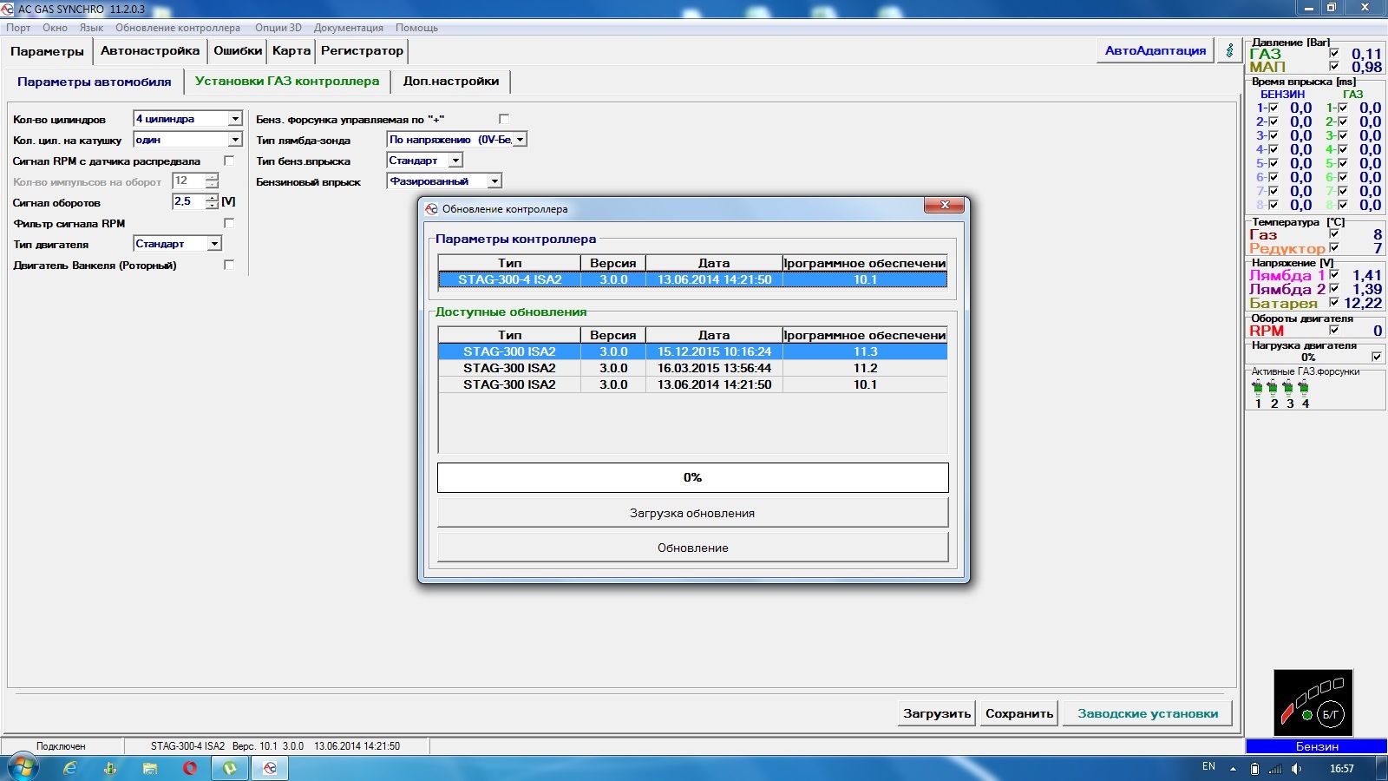
Task: Click the red gas level segment
Action: coord(1288,713)
